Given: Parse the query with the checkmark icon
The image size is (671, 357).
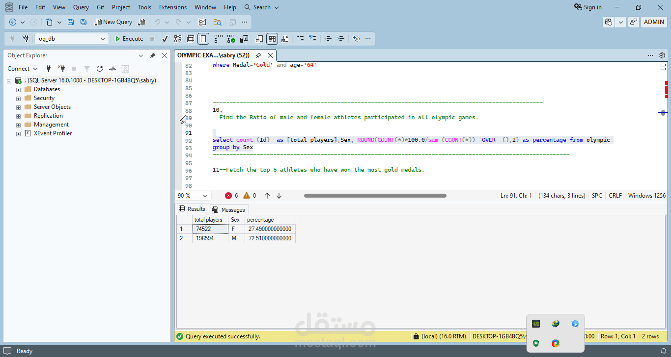Looking at the screenshot, I should [x=165, y=39].
